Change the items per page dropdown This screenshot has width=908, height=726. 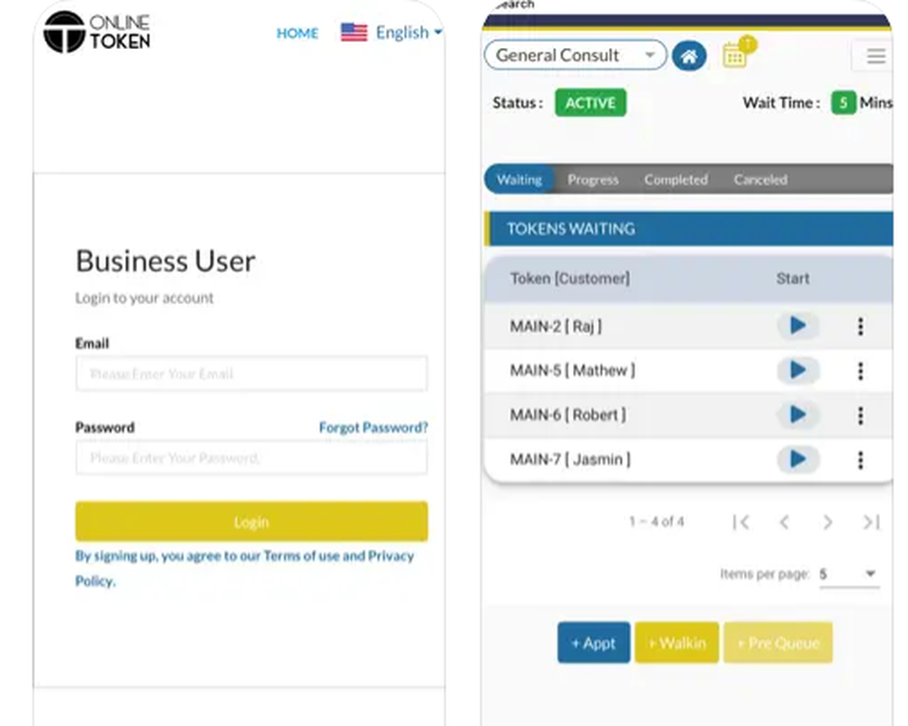pyautogui.click(x=849, y=574)
